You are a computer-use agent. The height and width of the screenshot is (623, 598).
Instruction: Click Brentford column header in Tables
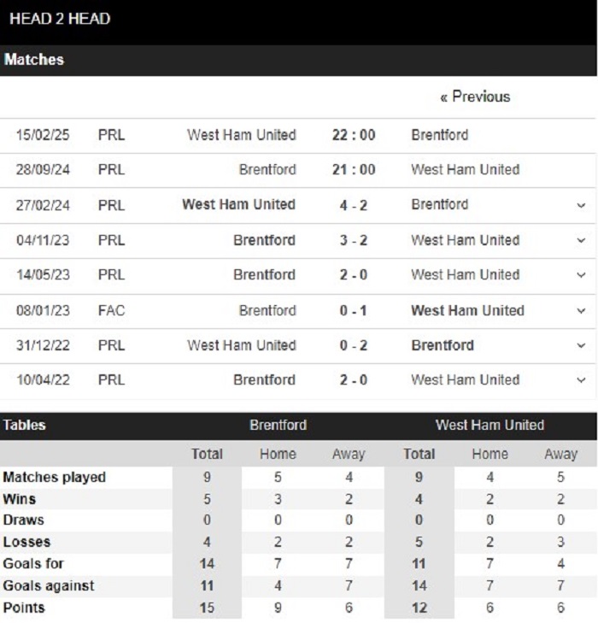278,426
